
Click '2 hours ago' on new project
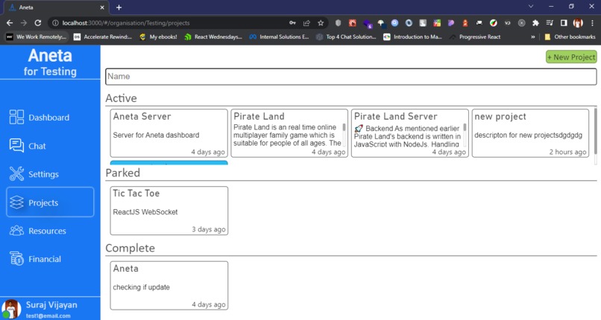(567, 152)
